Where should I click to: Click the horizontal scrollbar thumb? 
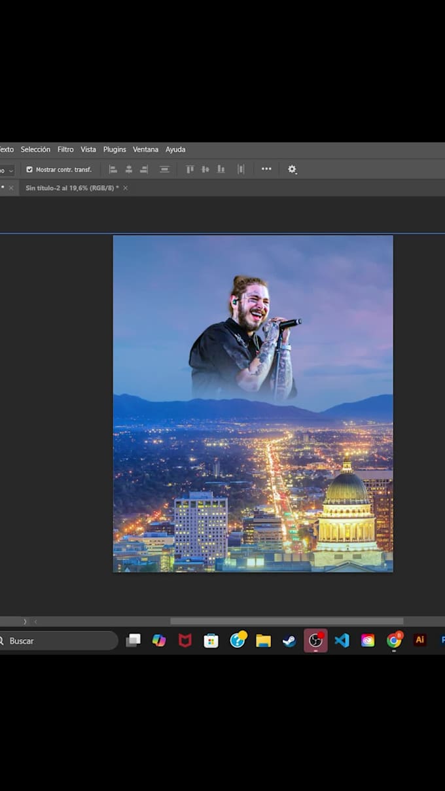287,622
